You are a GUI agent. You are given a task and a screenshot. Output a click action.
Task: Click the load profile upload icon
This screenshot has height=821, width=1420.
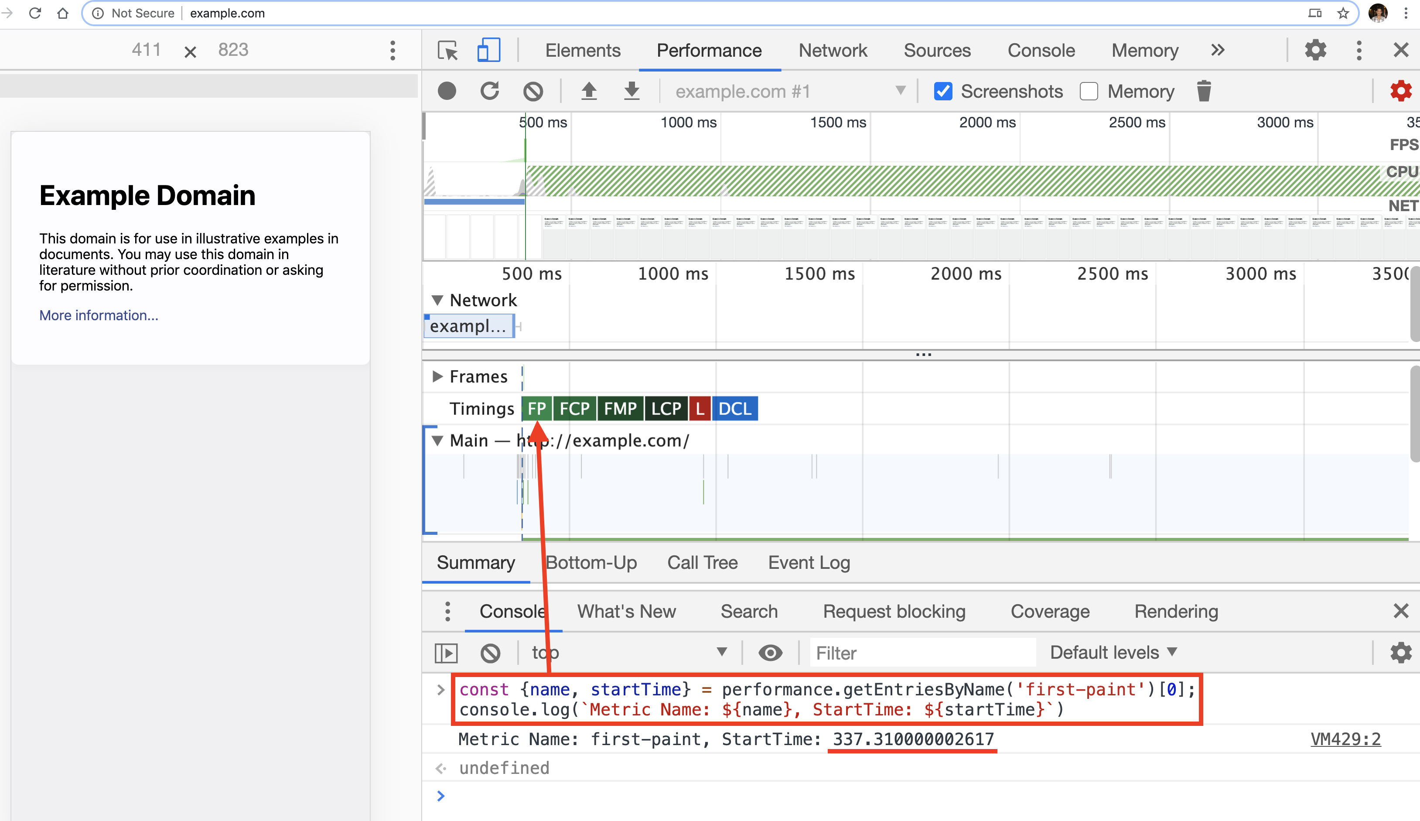coord(589,91)
